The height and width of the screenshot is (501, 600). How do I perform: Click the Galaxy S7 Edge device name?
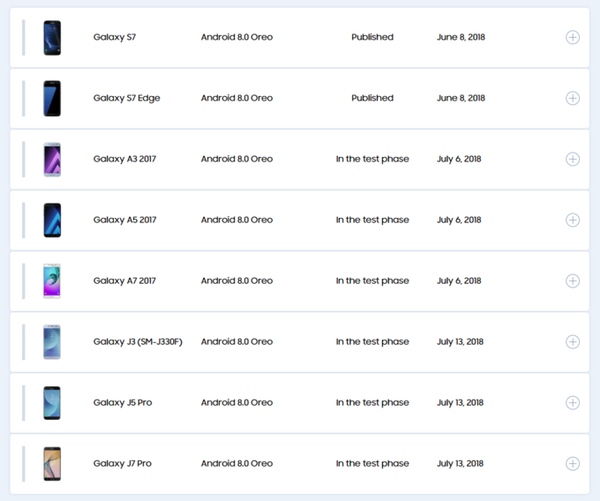pos(126,98)
